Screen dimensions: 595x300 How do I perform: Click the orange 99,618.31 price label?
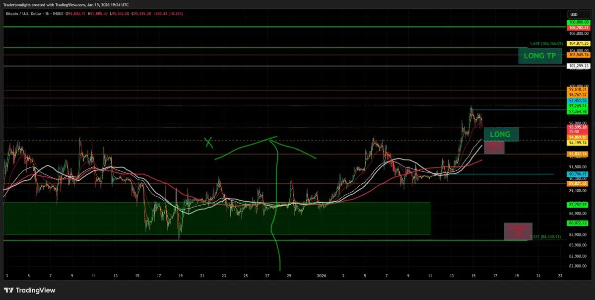click(x=578, y=89)
